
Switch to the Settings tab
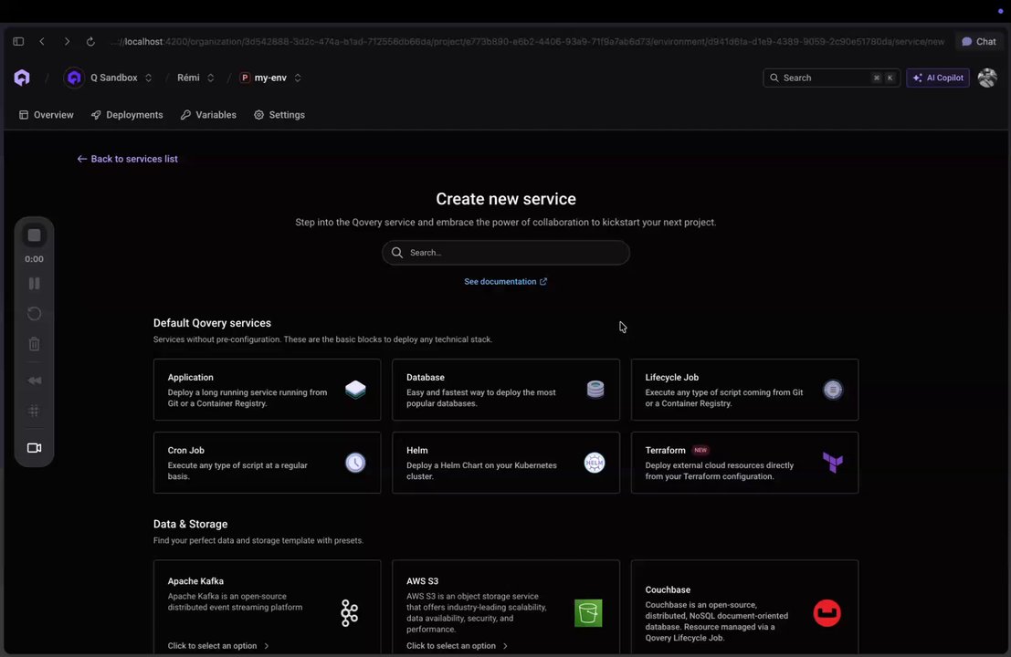[279, 115]
